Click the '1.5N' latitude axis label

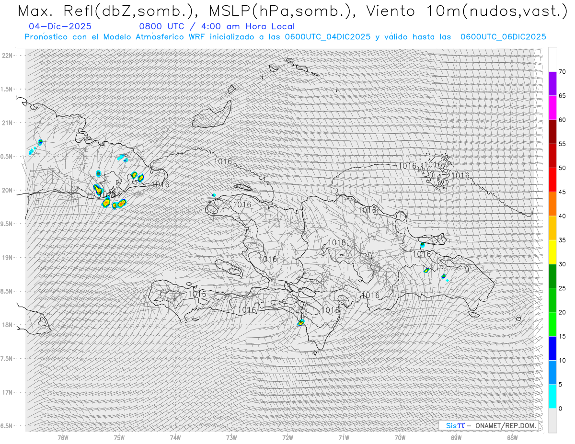(7, 89)
